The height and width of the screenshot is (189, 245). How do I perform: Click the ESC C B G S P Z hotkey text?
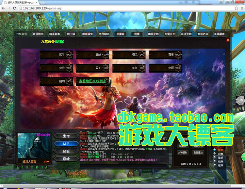pyautogui.click(x=191, y=164)
